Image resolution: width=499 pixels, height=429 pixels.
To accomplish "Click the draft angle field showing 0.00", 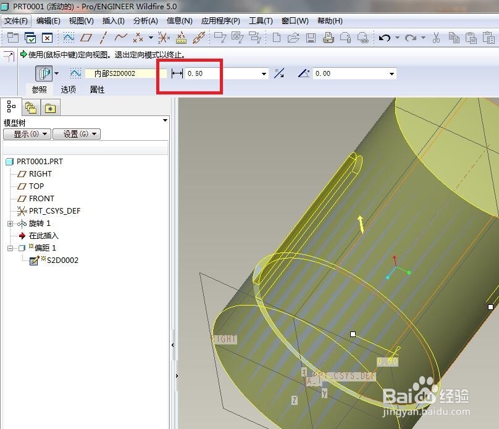I will [350, 73].
